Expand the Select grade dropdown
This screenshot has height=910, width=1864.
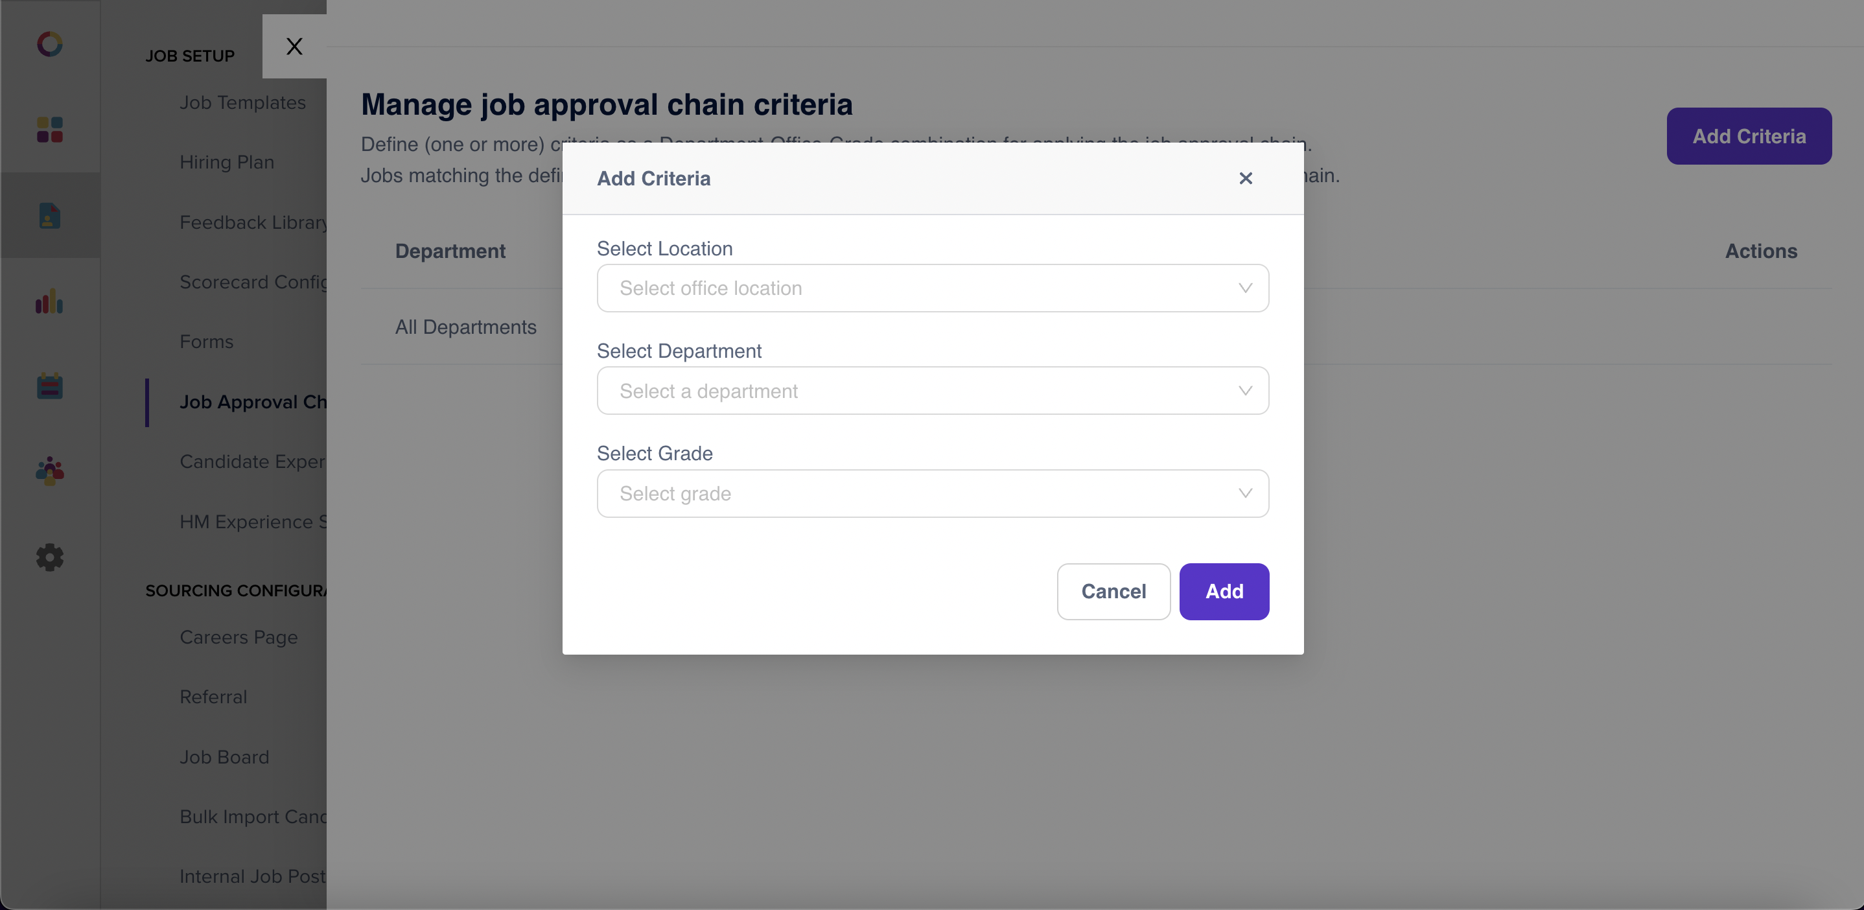click(x=933, y=493)
